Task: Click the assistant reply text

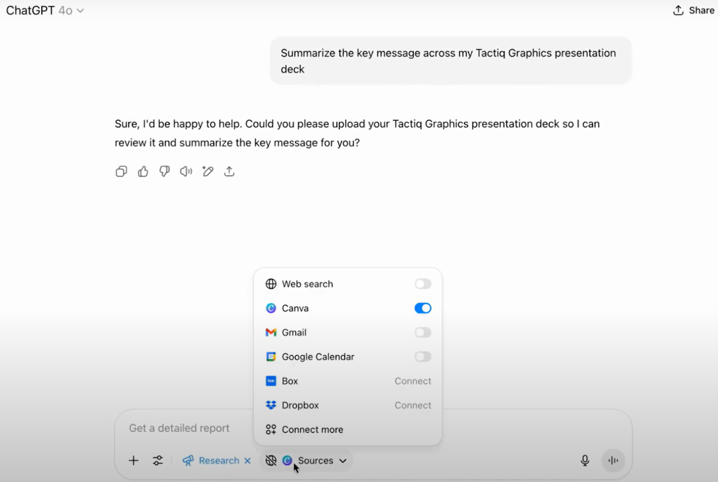Action: (357, 133)
